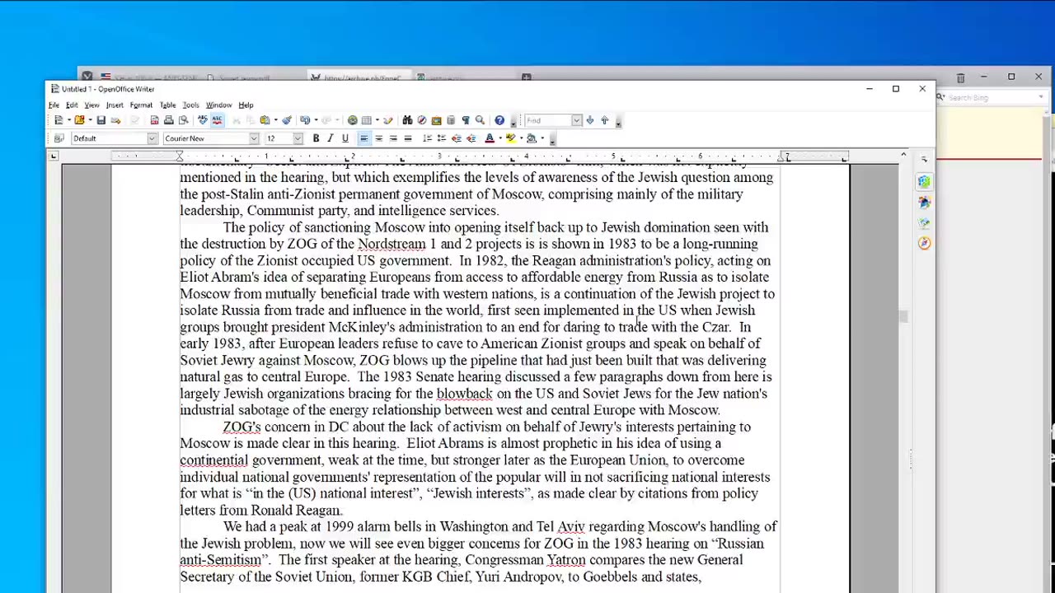Open the Edit menu
This screenshot has height=593, width=1055.
72,105
